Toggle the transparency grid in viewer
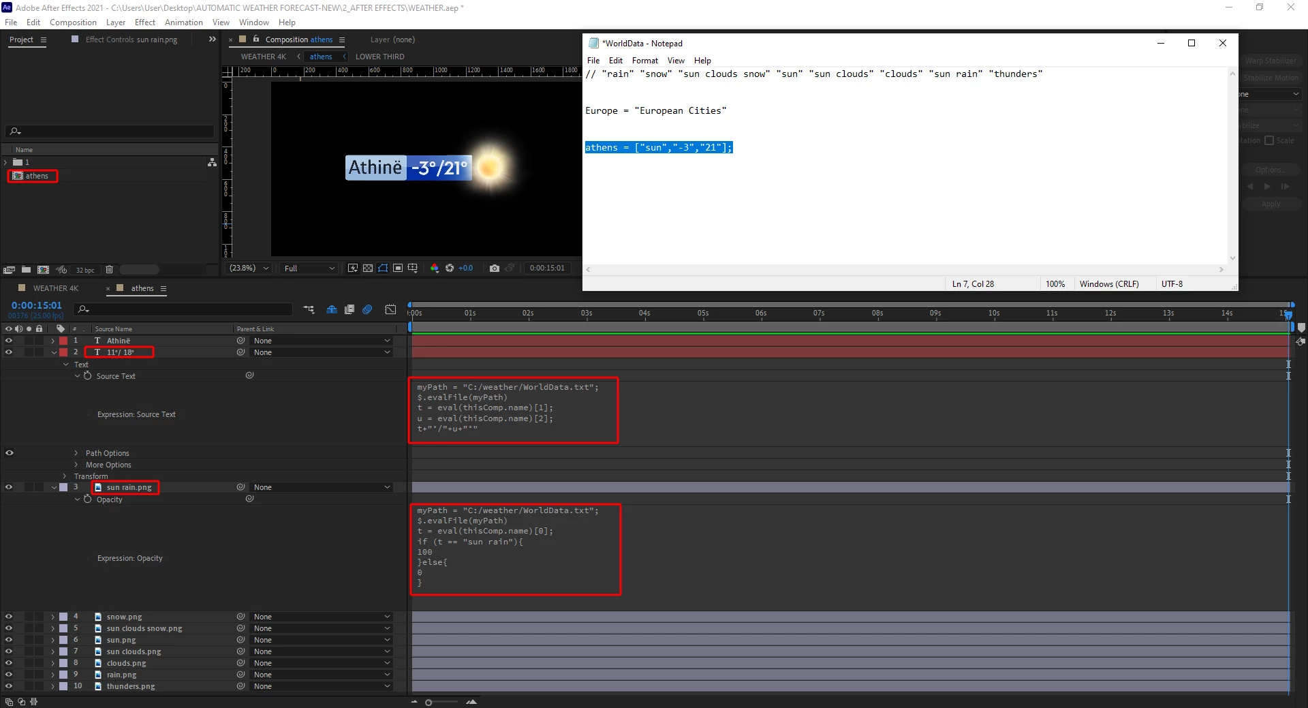The image size is (1308, 708). [368, 268]
